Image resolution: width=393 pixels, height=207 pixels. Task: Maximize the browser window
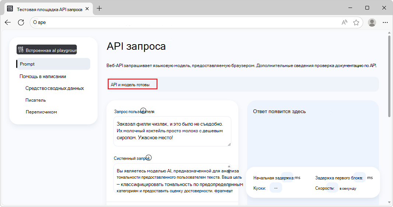coord(367,8)
